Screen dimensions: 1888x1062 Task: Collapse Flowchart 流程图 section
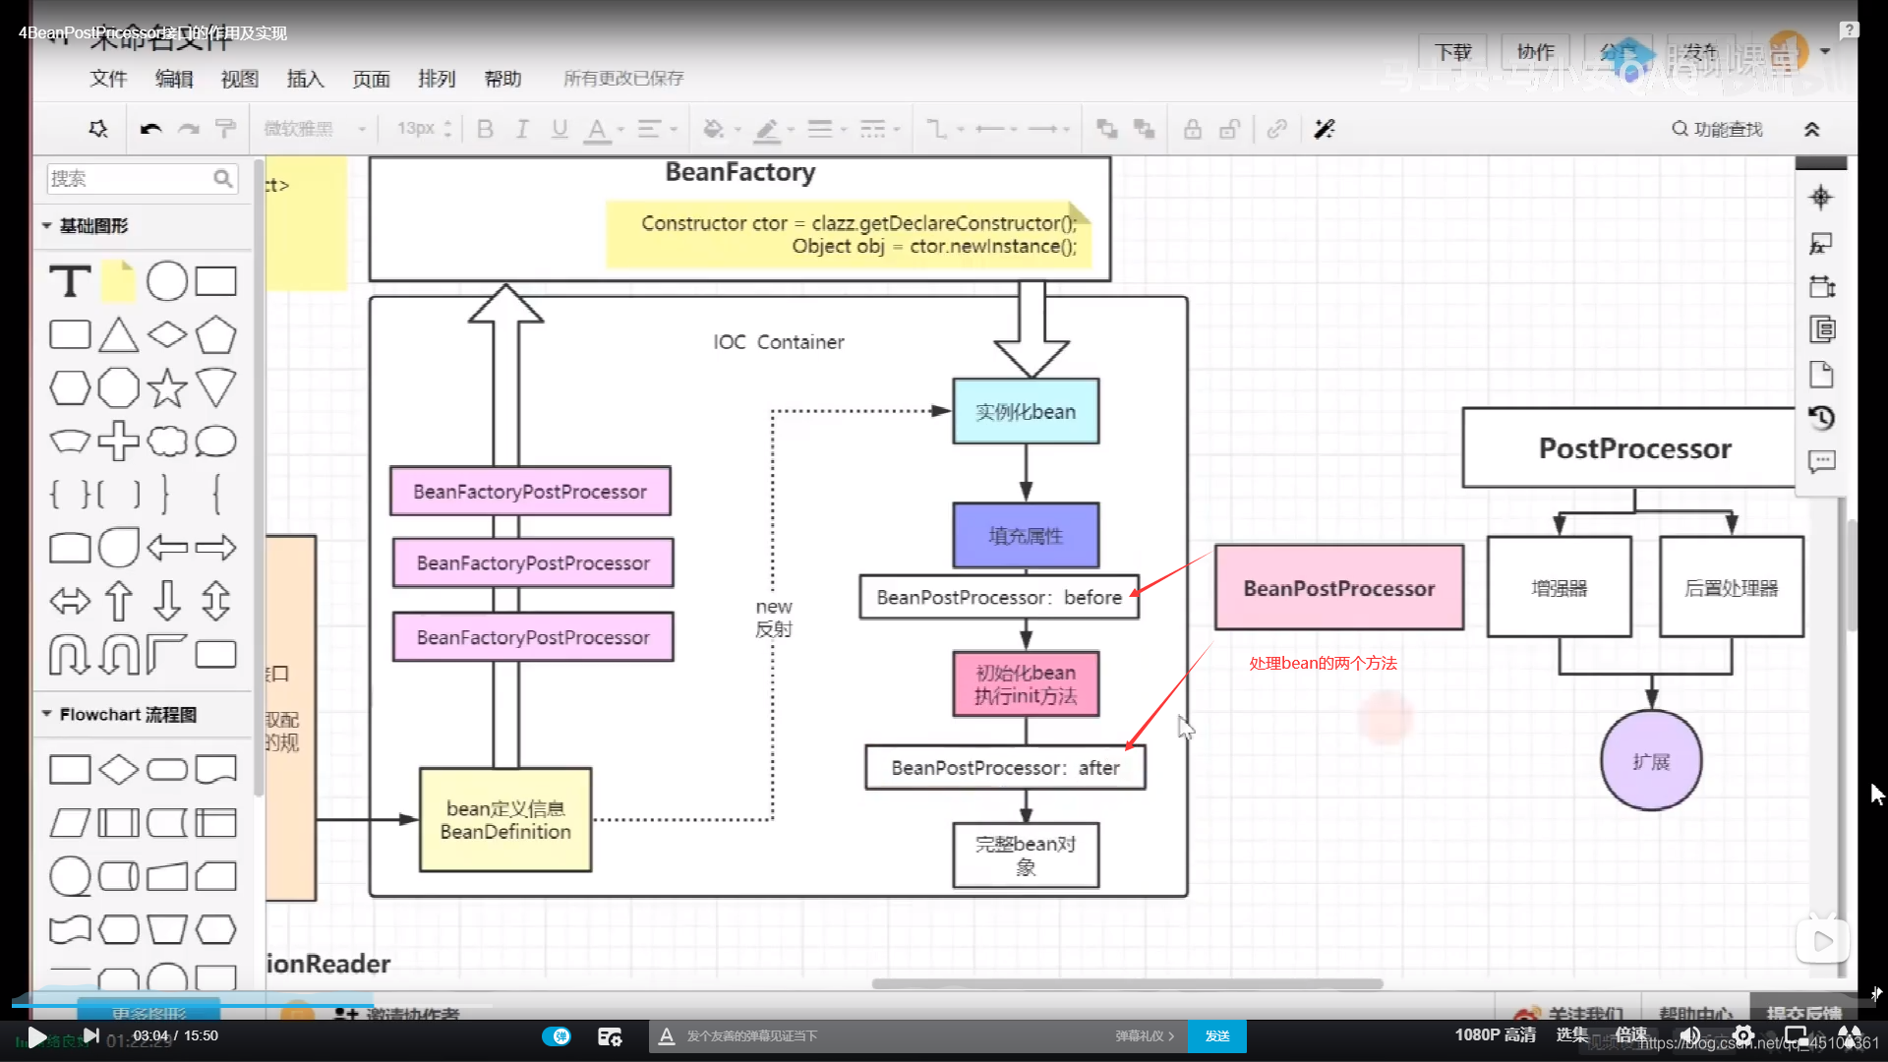(x=118, y=714)
